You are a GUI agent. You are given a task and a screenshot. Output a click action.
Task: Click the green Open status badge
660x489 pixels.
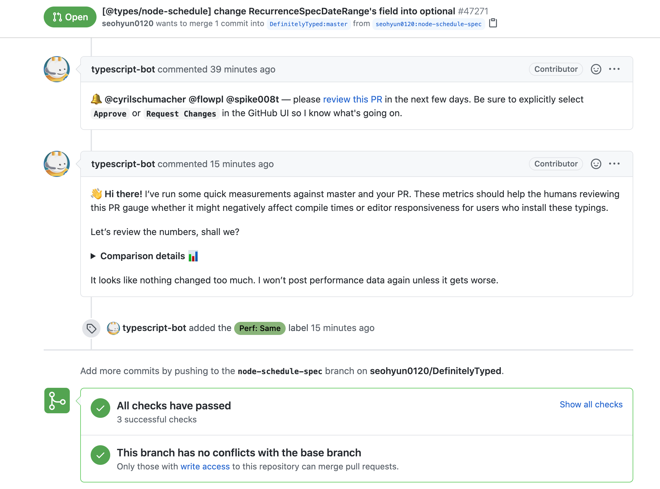tap(70, 17)
